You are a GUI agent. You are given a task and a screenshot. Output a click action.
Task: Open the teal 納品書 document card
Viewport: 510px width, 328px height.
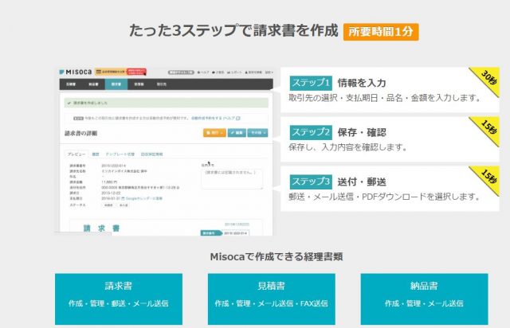coord(425,299)
